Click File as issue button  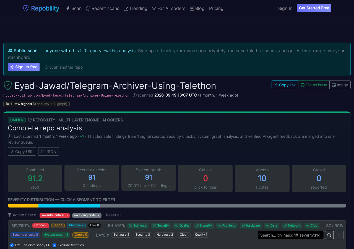click(314, 85)
